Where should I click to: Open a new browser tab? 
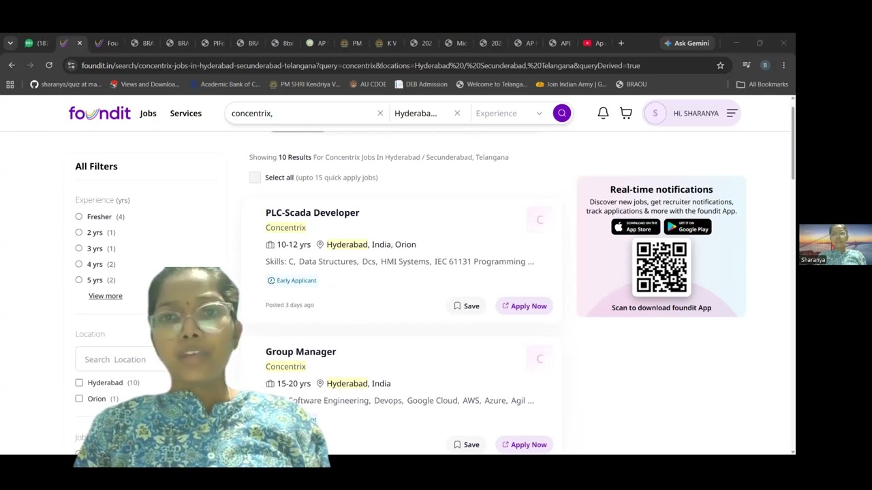(621, 43)
